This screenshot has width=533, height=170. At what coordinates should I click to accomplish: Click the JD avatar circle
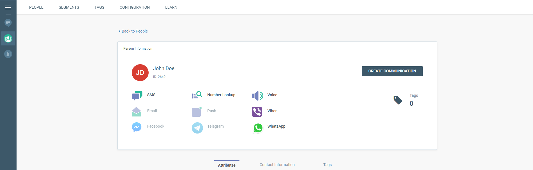(140, 73)
